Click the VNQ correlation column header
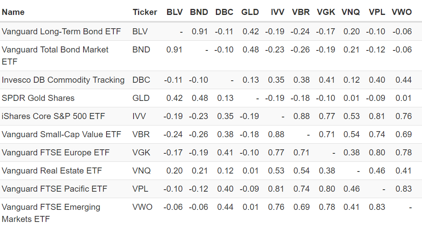Screen dimensions: 422x228 (x=351, y=12)
